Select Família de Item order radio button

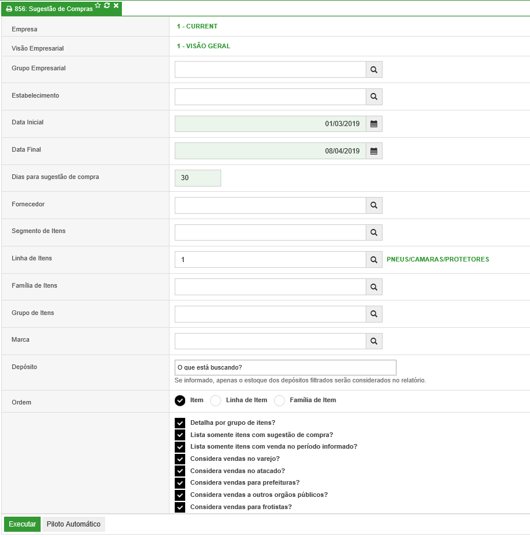(x=279, y=400)
